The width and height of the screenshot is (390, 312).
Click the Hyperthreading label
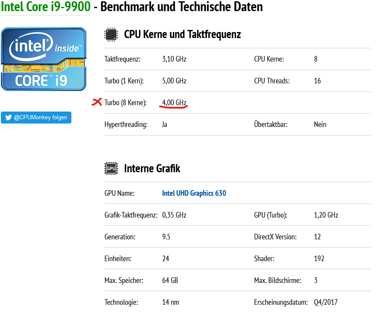[126, 124]
